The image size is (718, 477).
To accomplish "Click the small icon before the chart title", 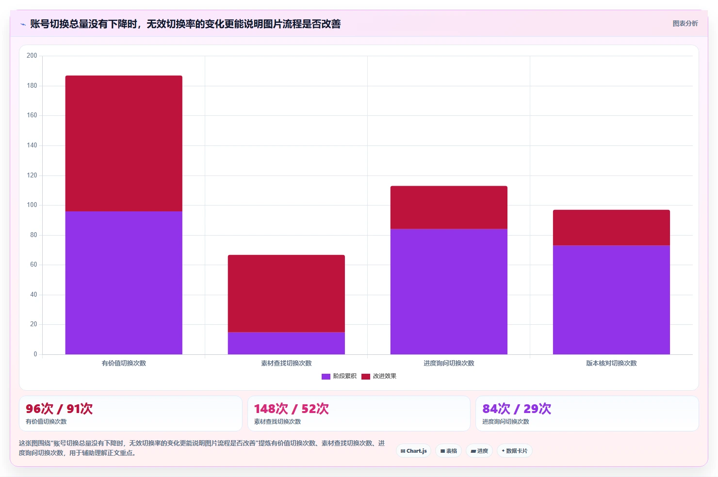I will click(23, 24).
